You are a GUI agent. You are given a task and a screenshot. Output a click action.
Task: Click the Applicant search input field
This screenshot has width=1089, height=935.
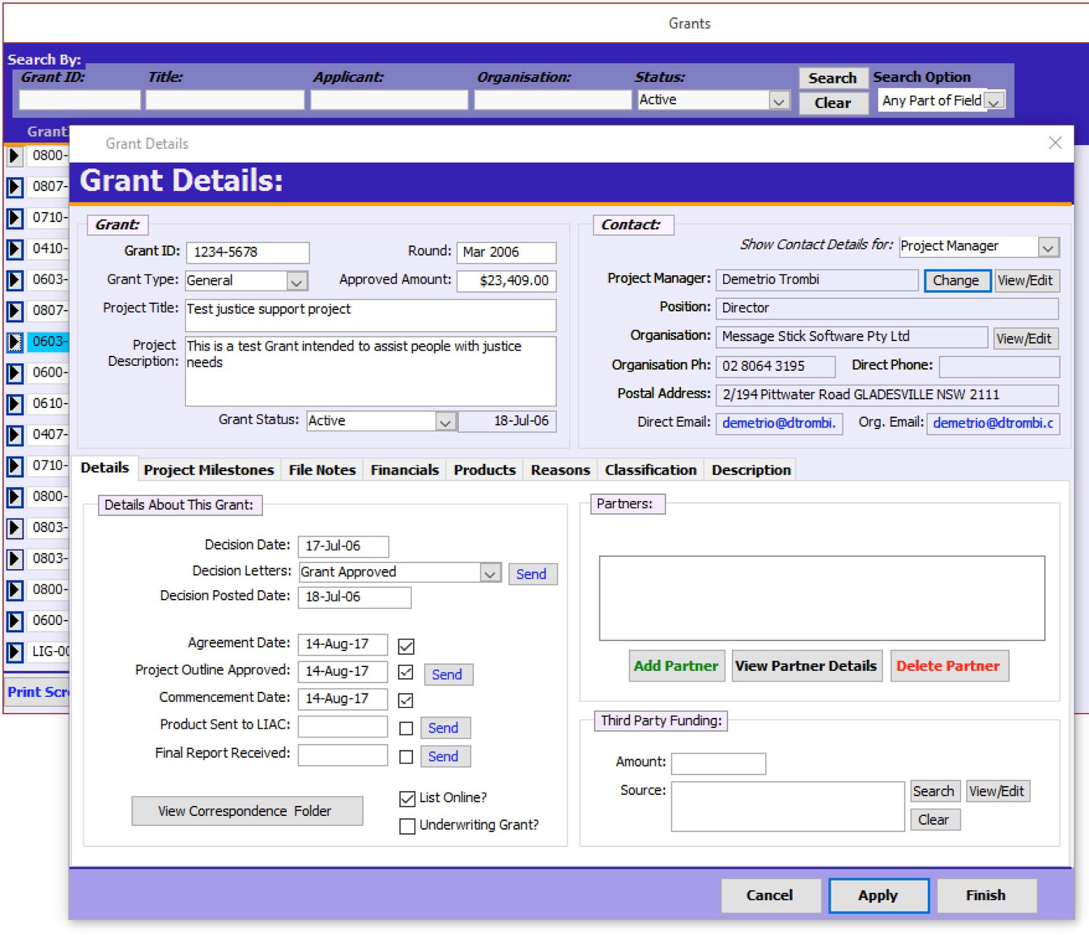tap(389, 100)
